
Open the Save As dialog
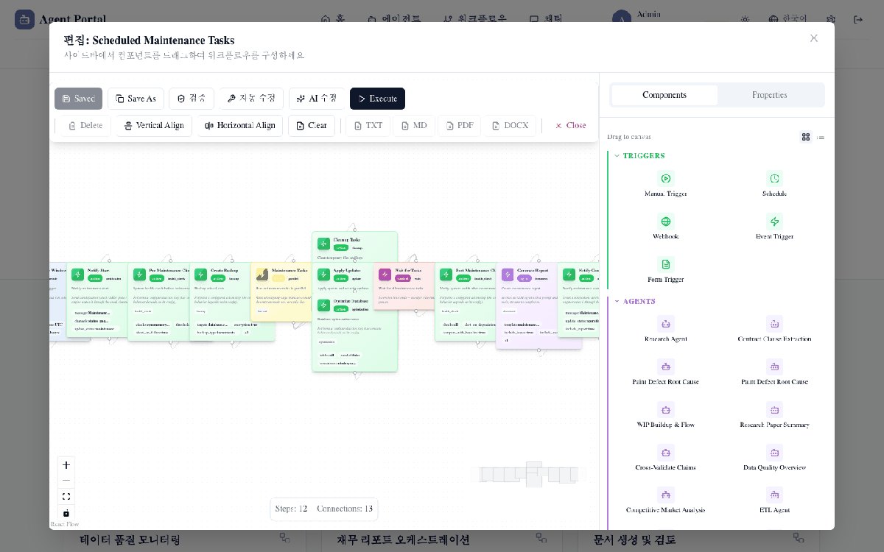pyautogui.click(x=136, y=99)
